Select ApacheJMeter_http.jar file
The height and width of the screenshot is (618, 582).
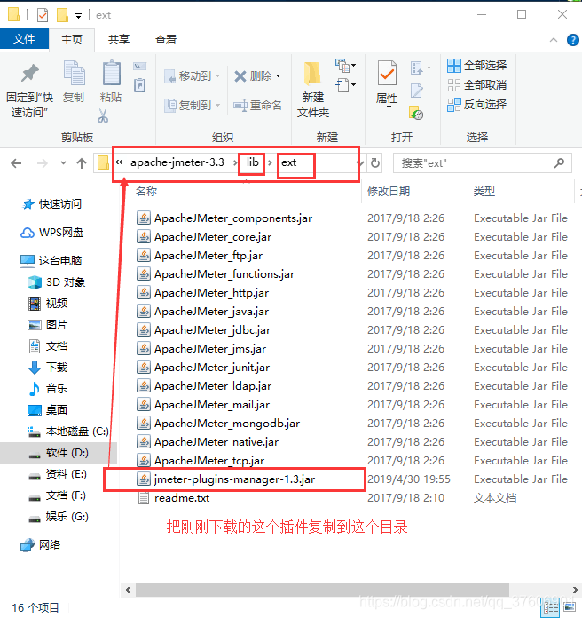(211, 293)
